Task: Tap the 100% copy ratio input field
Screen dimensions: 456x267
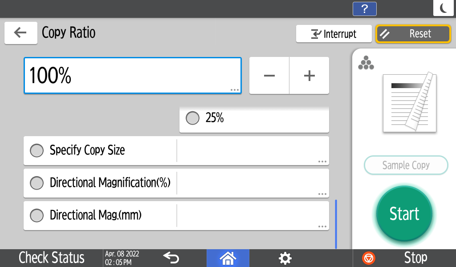Action: 132,76
